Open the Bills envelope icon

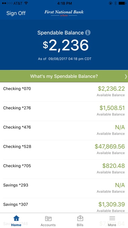(80, 218)
